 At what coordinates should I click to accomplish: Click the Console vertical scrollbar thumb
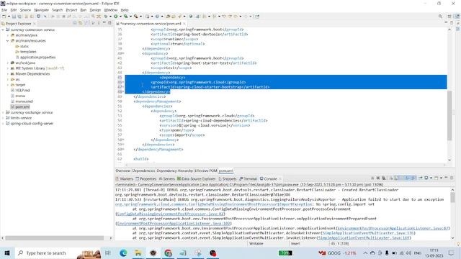(x=452, y=197)
